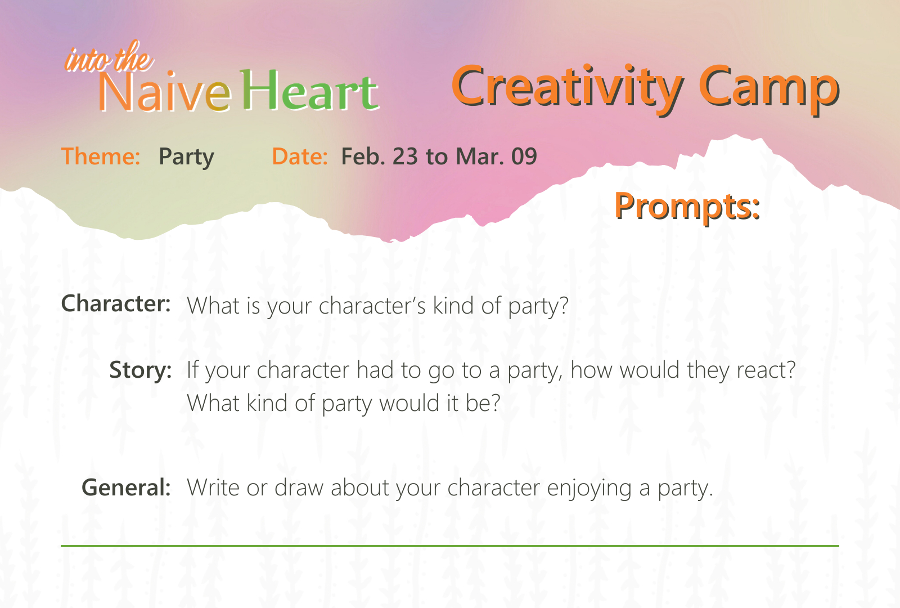Click the green horizontal divider line
The width and height of the screenshot is (900, 608).
pyautogui.click(x=449, y=546)
